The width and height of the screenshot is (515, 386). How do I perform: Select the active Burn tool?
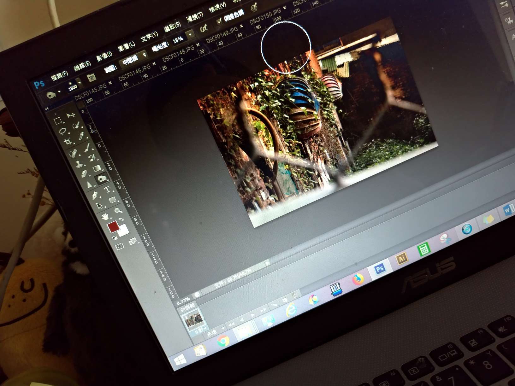(x=102, y=179)
